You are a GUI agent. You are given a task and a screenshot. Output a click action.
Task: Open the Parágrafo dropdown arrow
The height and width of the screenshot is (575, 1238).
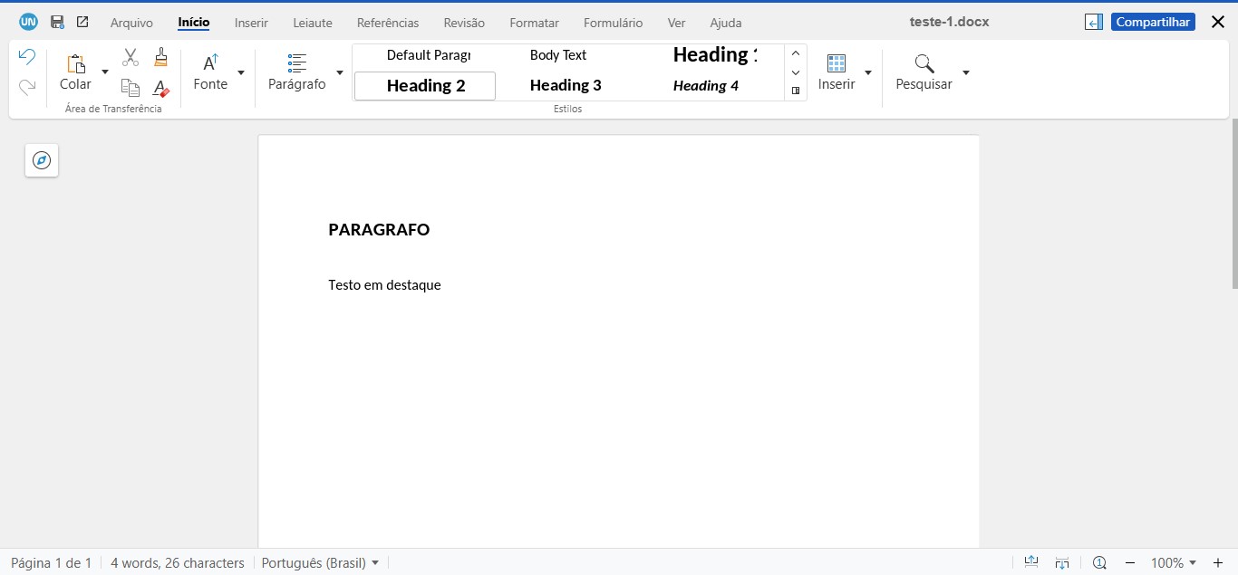(339, 72)
